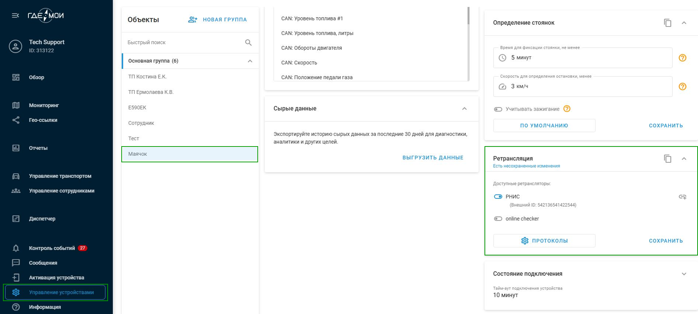This screenshot has width=698, height=314.
Task: Copy Определение стоянок settings using the copy icon
Action: 667,23
